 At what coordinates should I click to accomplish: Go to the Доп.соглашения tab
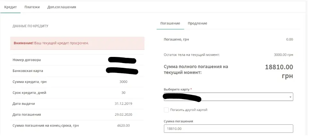click(62, 7)
